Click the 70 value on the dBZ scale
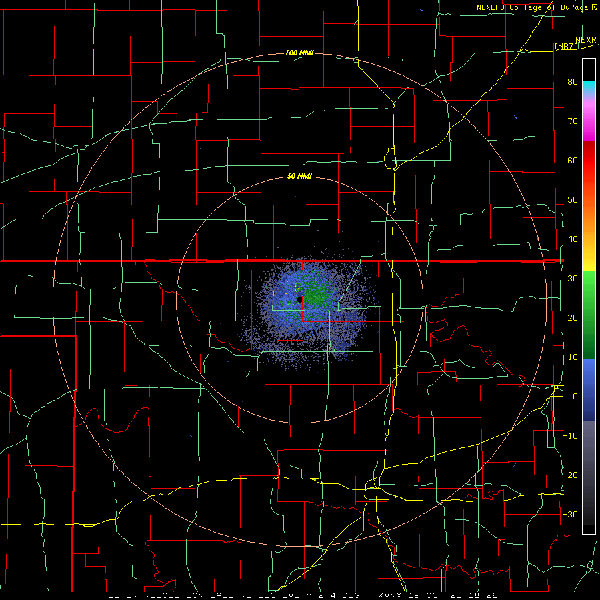Image resolution: width=600 pixels, height=600 pixels. point(573,121)
